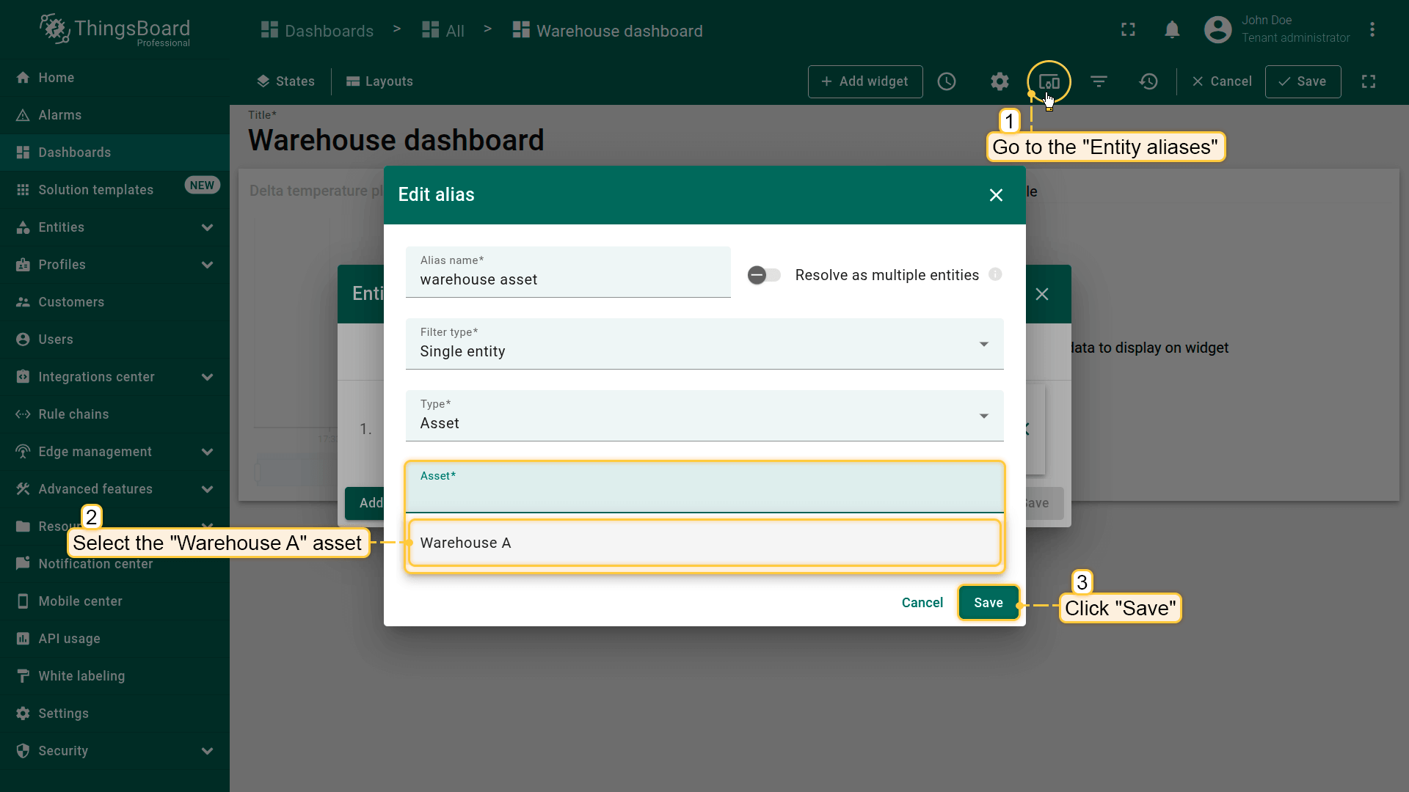The width and height of the screenshot is (1409, 792).
Task: Open the timewindow clock icon
Action: [x=947, y=81]
